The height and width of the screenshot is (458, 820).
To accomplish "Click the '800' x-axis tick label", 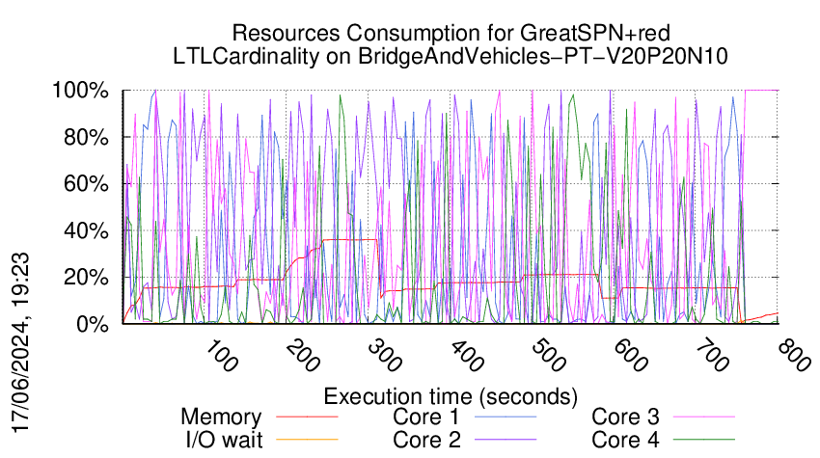I will [x=795, y=357].
